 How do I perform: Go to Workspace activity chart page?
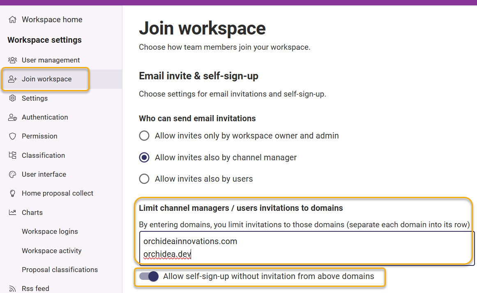(x=51, y=251)
